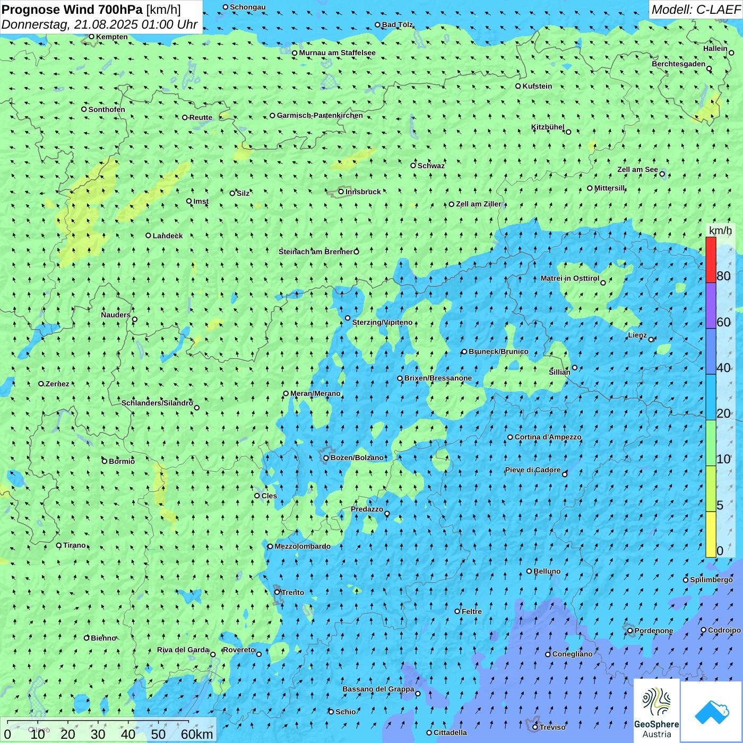The height and width of the screenshot is (743, 743).
Task: Click the 'Codroipo' label
Action: (x=724, y=630)
